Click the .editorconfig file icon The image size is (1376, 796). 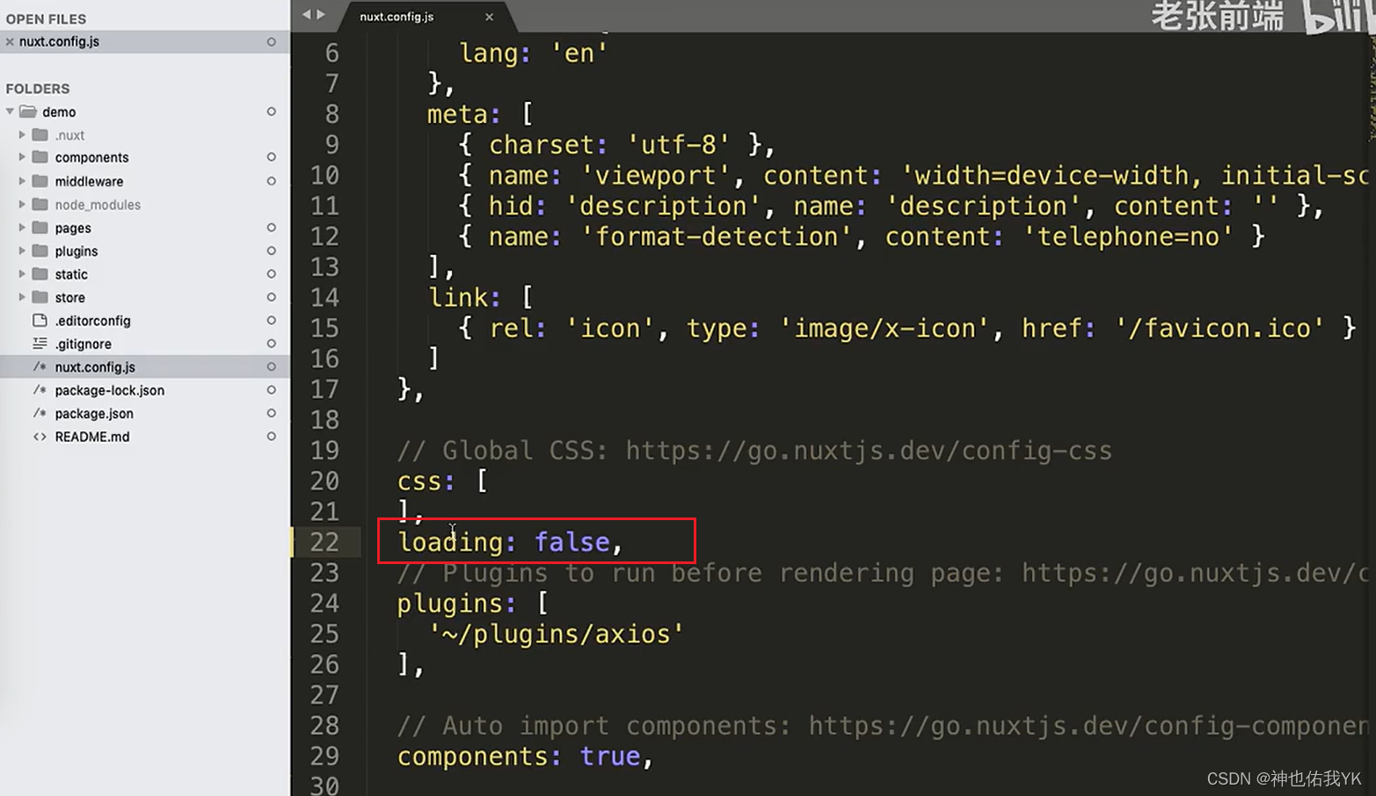coord(40,321)
